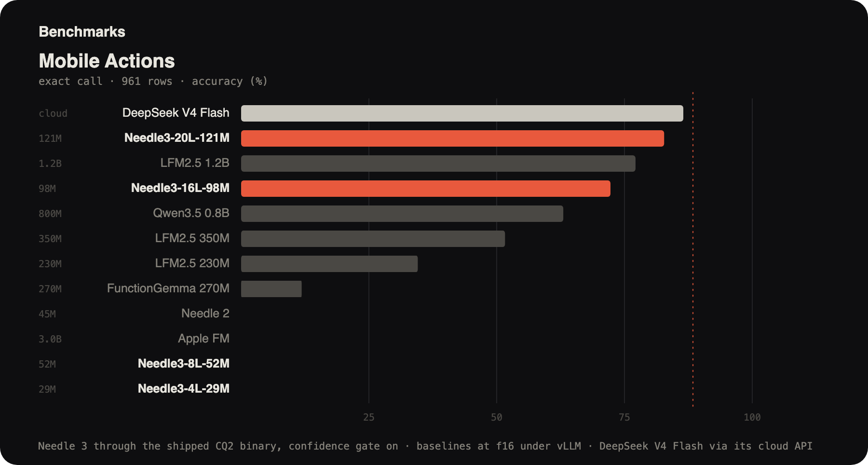Click the "Needle3-4L-29M" model label
Viewport: 868px width, 465px height.
click(184, 389)
